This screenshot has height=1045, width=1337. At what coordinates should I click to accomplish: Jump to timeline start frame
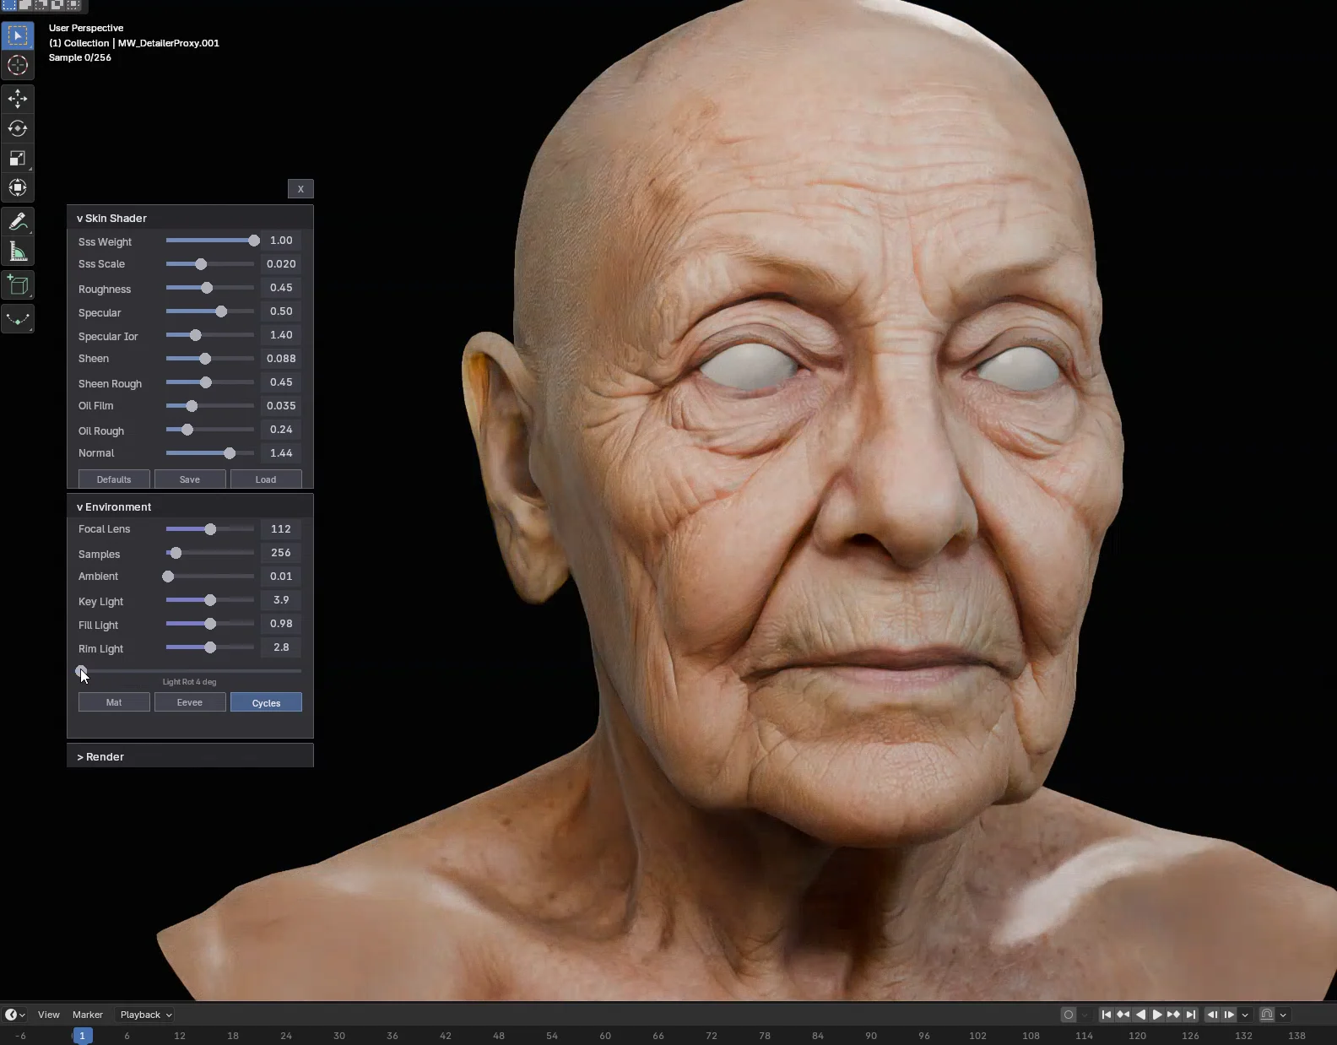point(1107,1015)
